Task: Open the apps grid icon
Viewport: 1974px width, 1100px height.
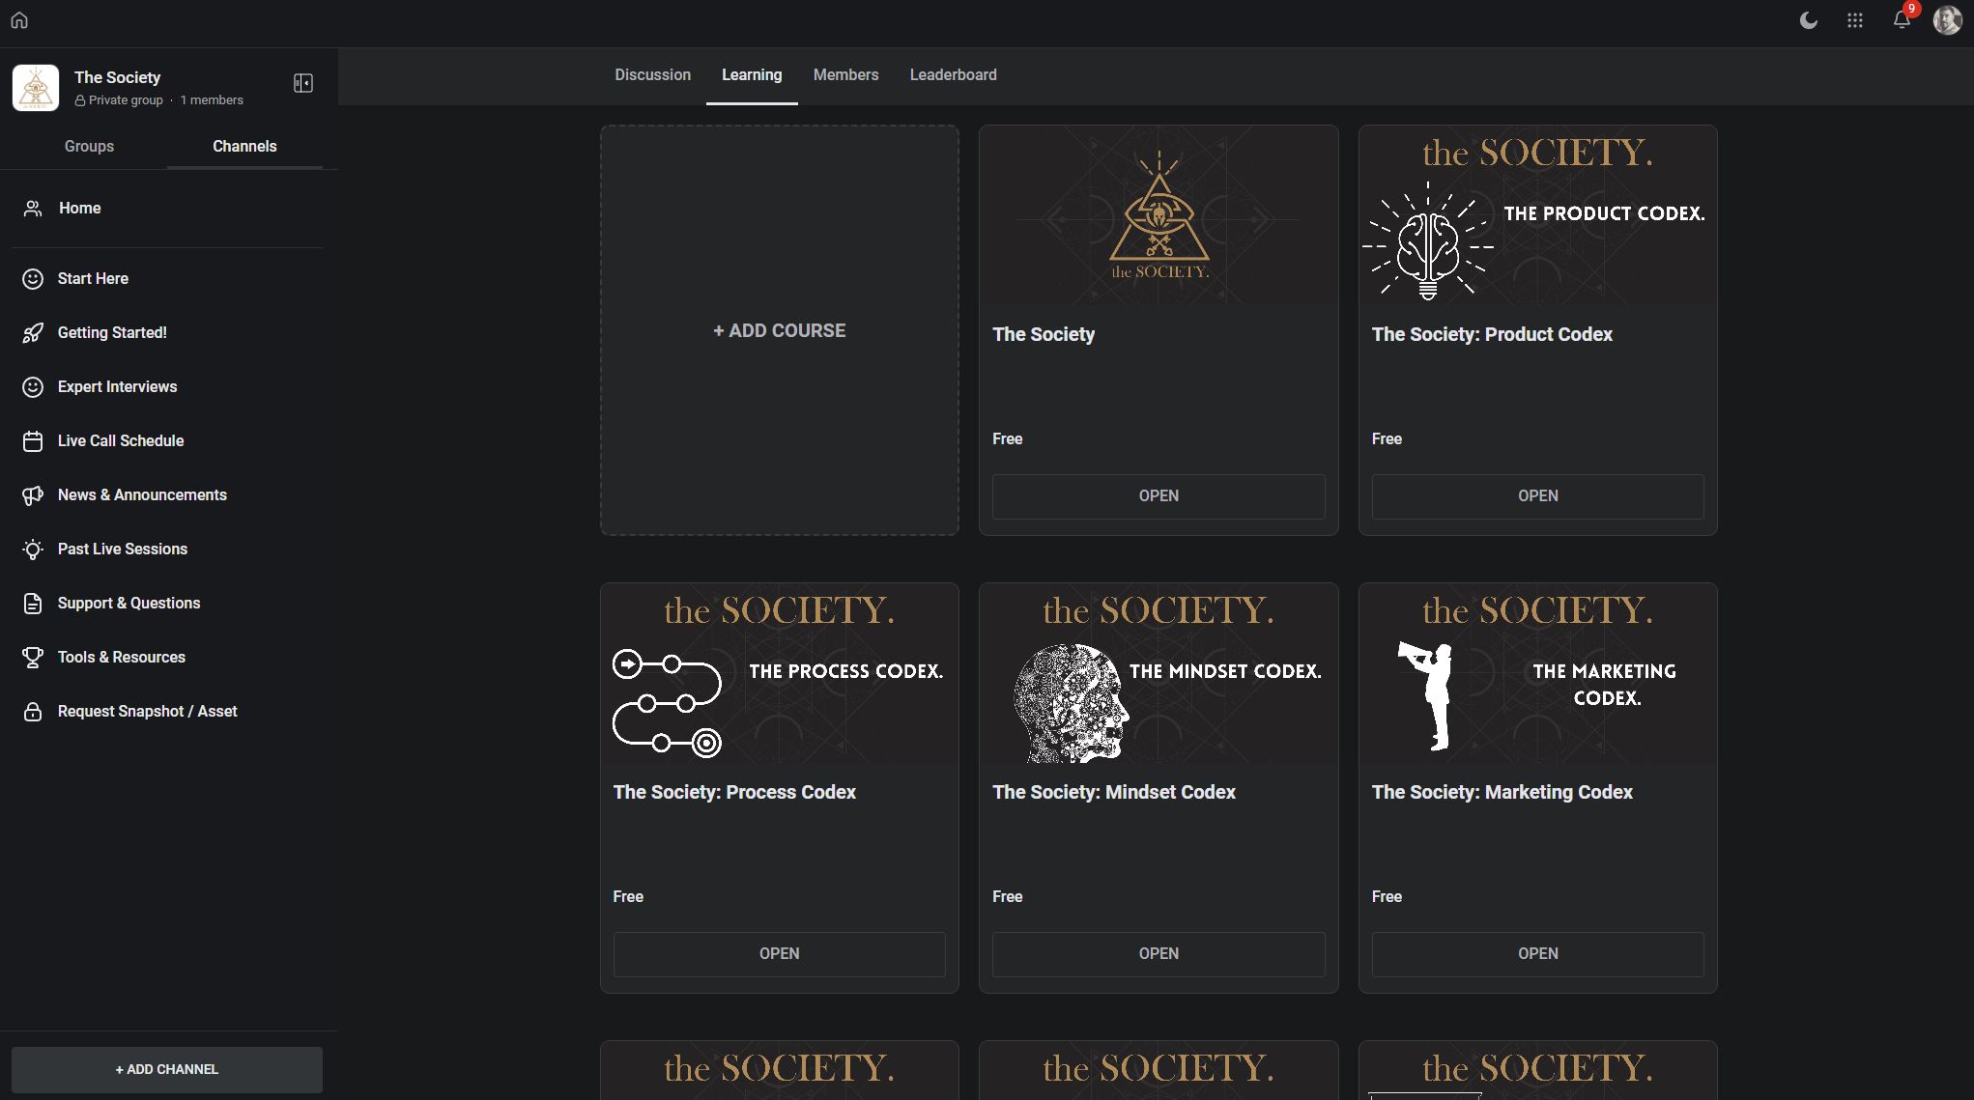Action: click(x=1854, y=20)
